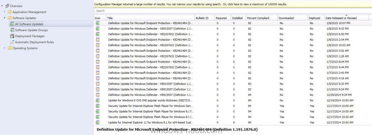Collapse the Software Updates node

point(5,18)
